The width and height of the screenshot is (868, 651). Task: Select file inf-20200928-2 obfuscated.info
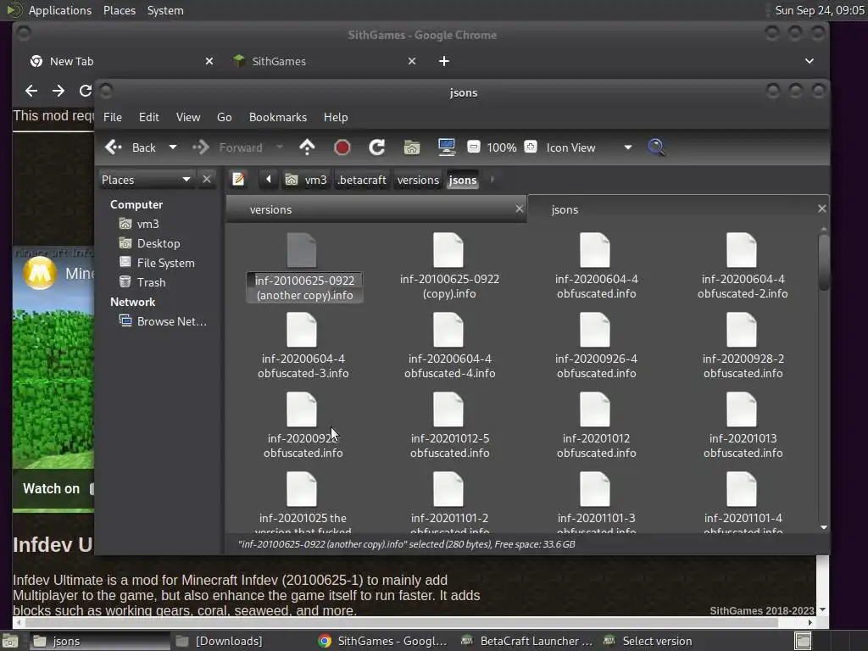click(743, 346)
